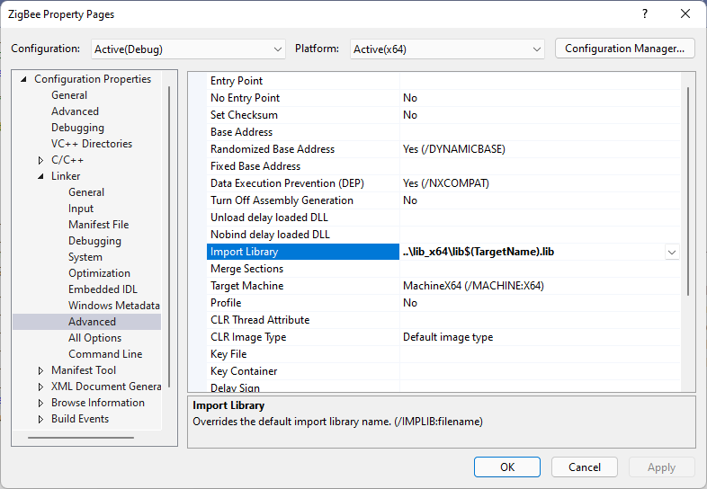The height and width of the screenshot is (489, 707).
Task: Click the Yes (/NXCOMPAT) value
Action: (446, 183)
